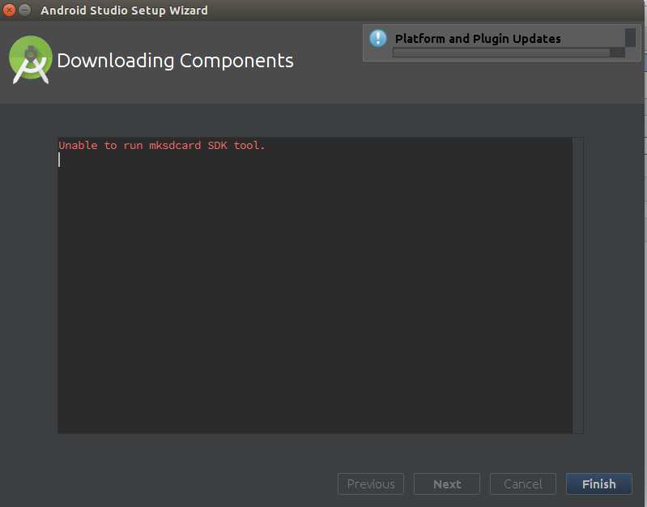Viewport: 647px width, 507px height.
Task: Click the Android Studio Setup Wizard title text
Action: (x=124, y=11)
